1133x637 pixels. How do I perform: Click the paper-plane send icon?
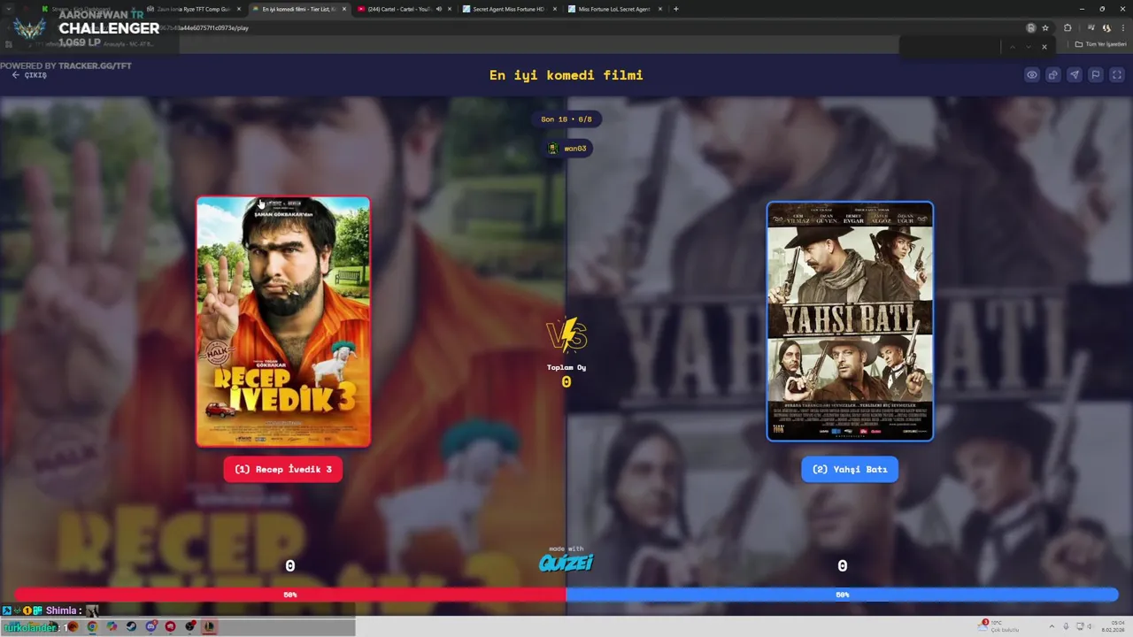tap(1075, 75)
